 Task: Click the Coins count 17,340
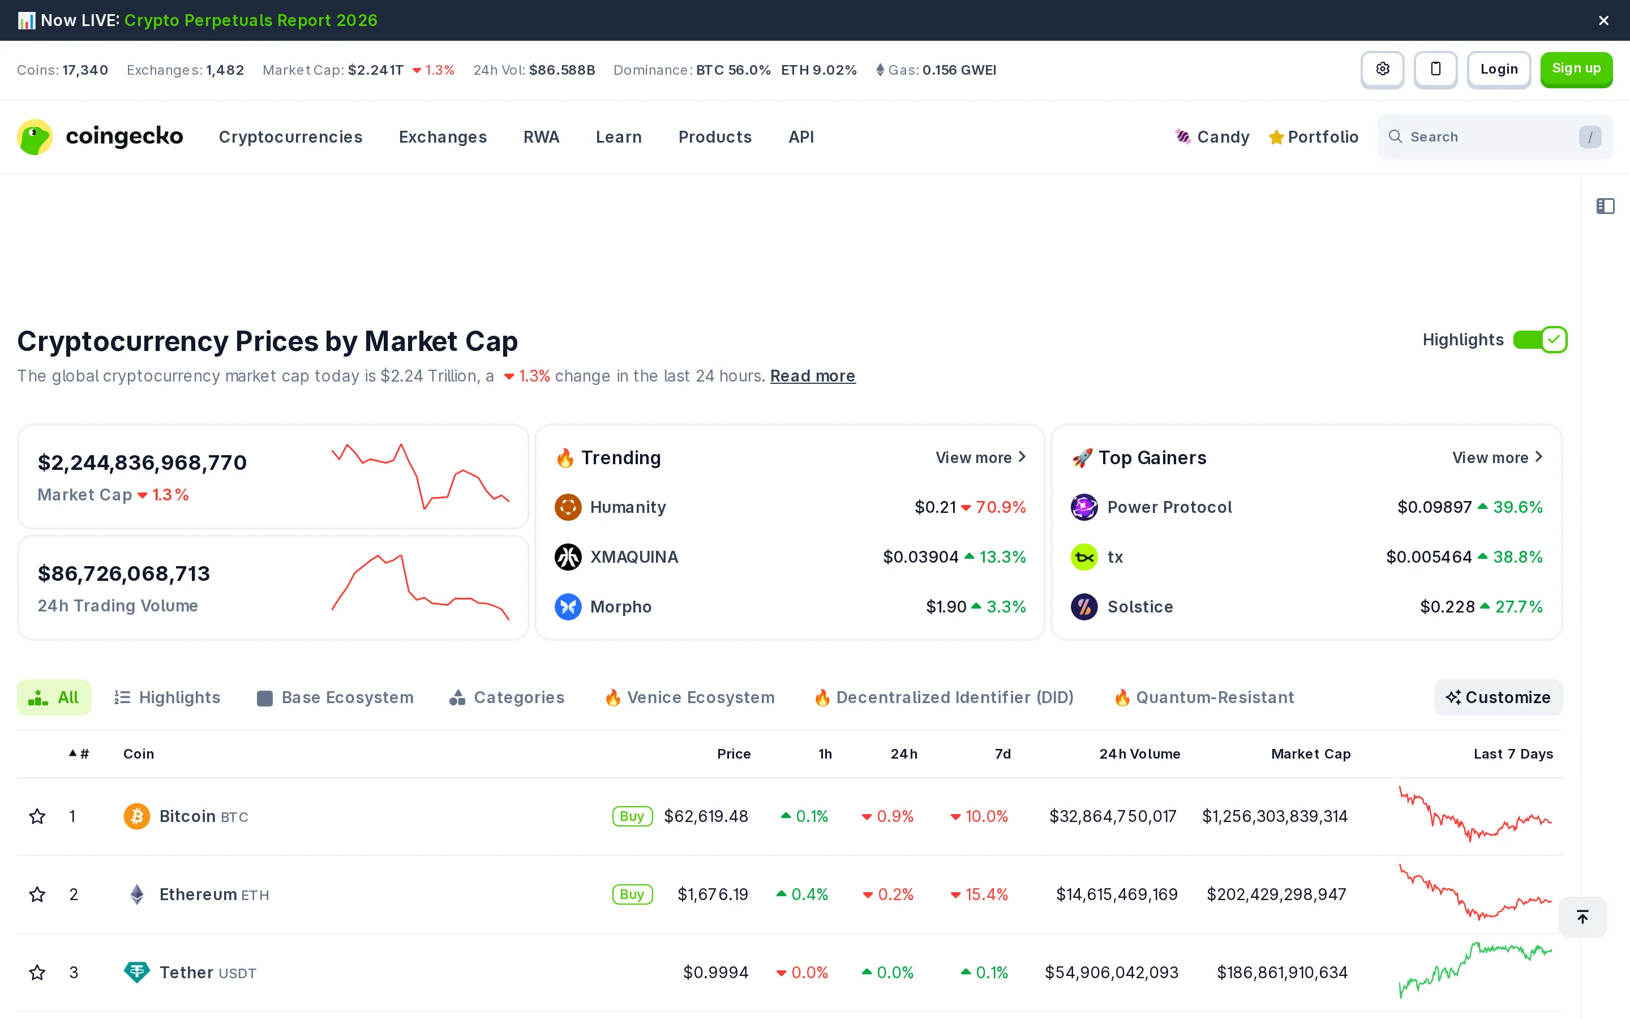tap(85, 70)
